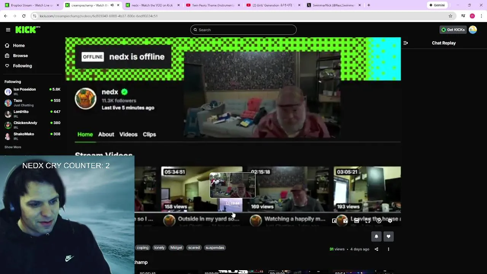The height and width of the screenshot is (274, 487).
Task: Switch to the SwimmerNick X tab
Action: 334,5
